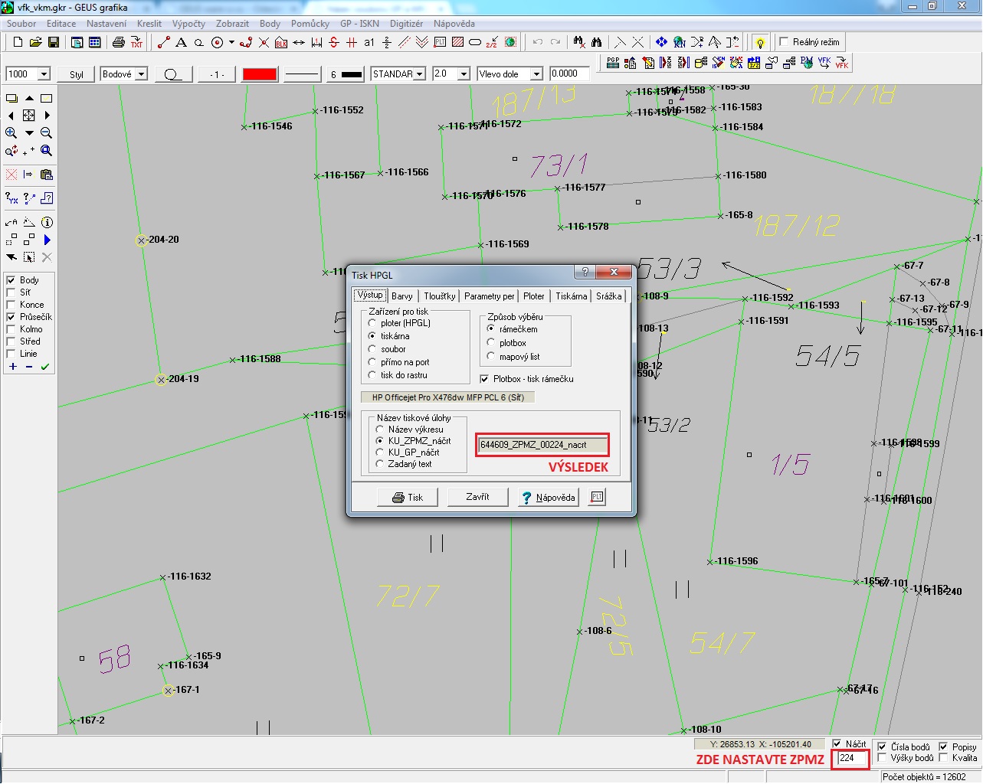Uncheck Plotbox - tisk rámečku option
Viewport: 983px width, 784px height.
click(x=484, y=379)
